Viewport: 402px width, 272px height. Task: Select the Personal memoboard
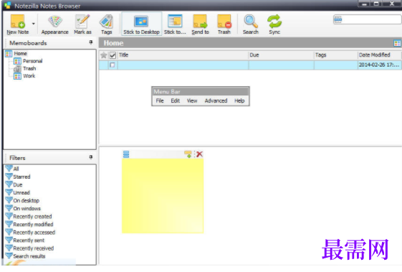pyautogui.click(x=32, y=61)
